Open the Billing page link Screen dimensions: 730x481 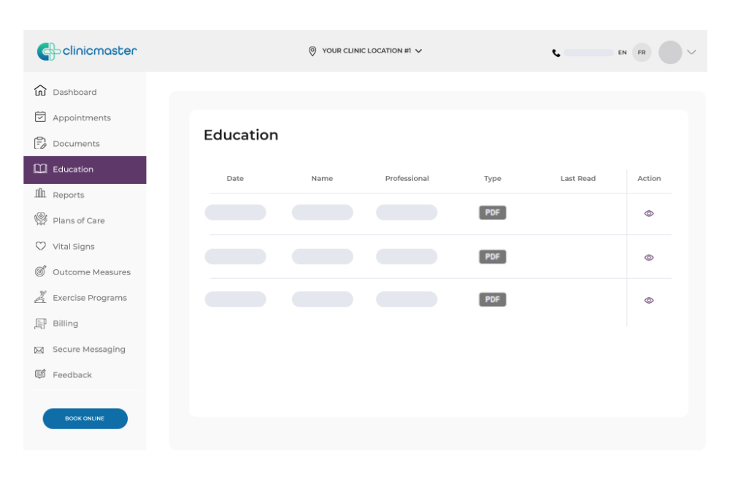tap(65, 323)
